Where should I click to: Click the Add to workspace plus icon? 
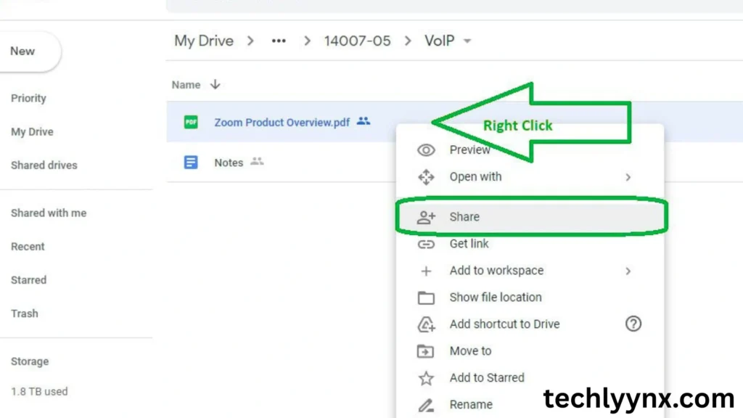pyautogui.click(x=426, y=271)
